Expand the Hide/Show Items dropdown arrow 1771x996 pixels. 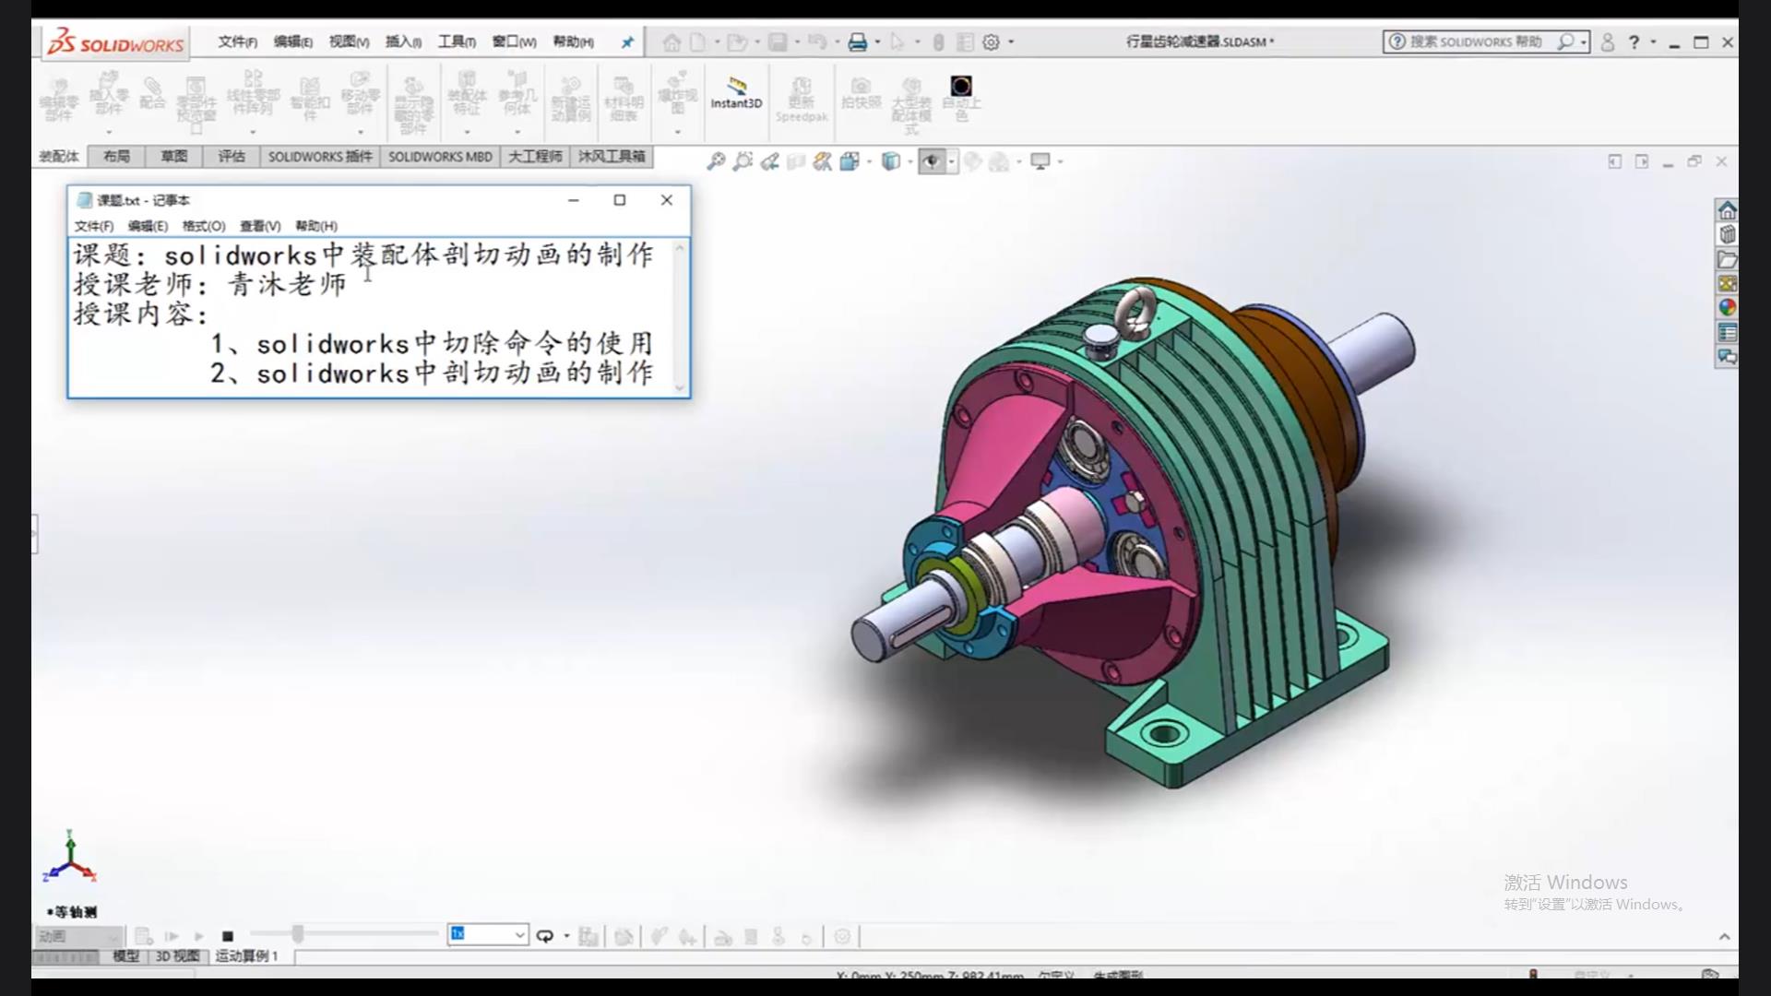(951, 161)
